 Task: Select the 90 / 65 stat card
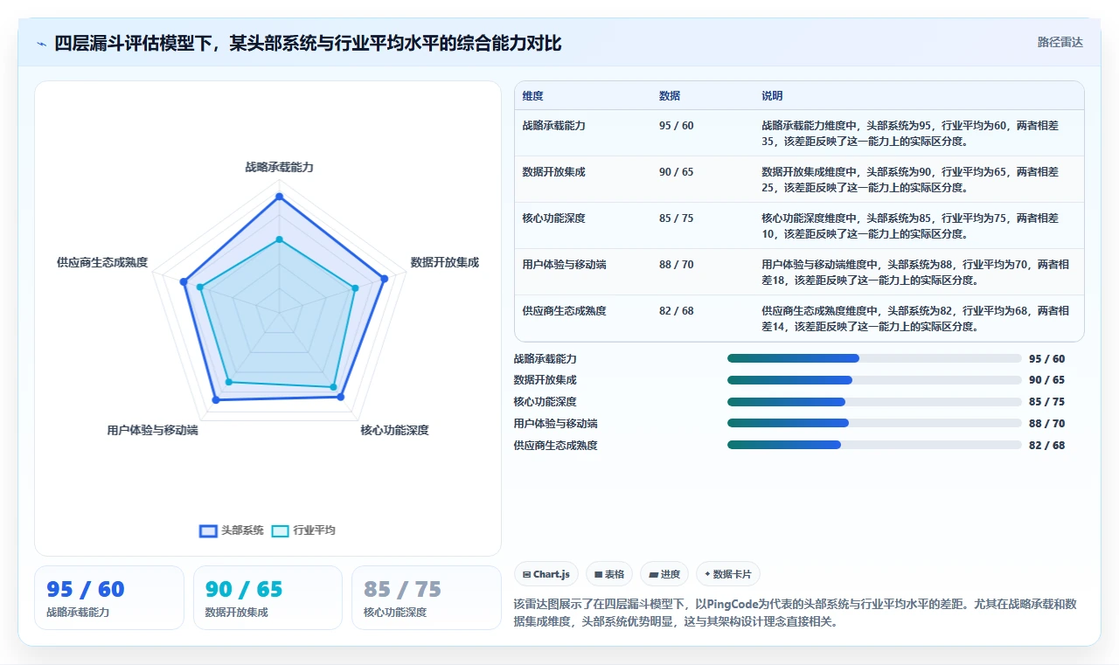point(268,598)
